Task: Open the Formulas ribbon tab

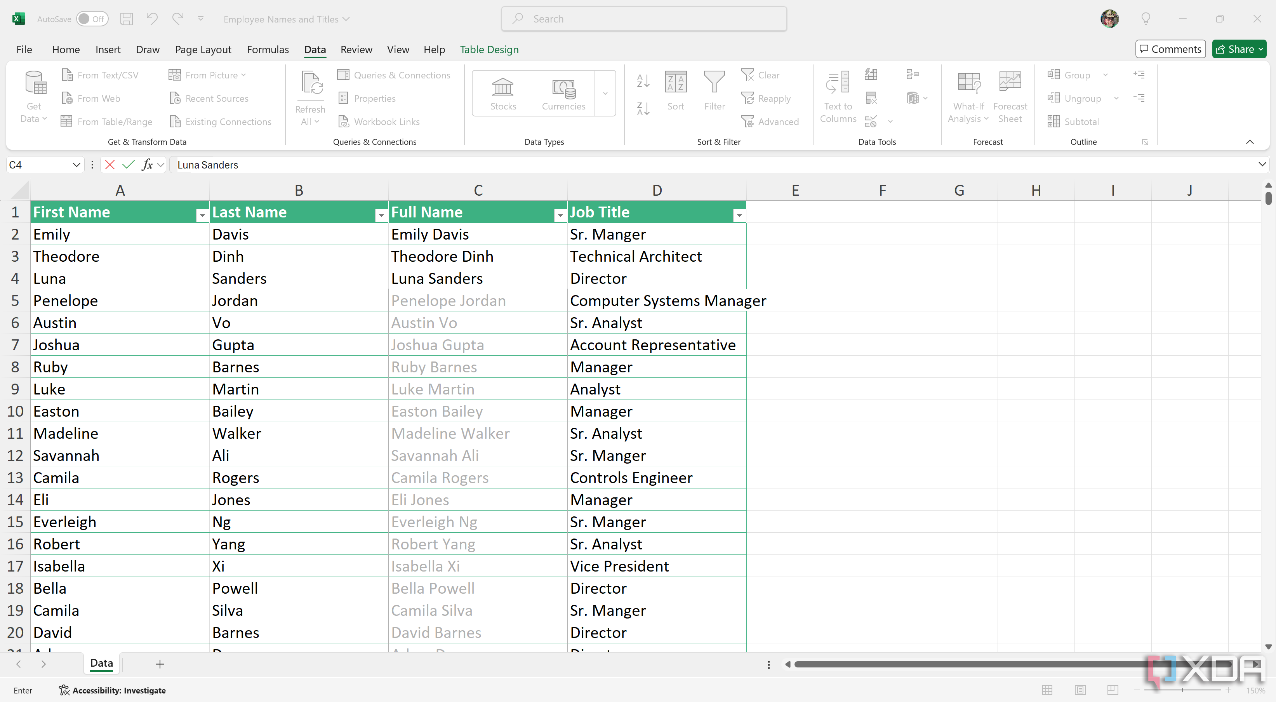Action: pos(268,49)
